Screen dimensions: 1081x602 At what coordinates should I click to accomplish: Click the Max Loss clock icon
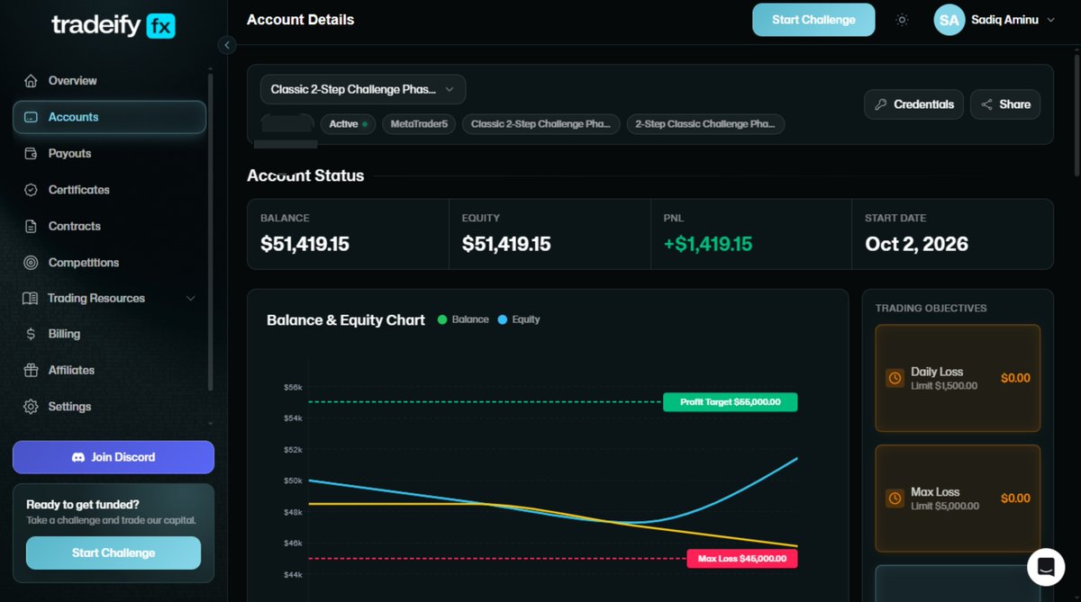pos(895,499)
